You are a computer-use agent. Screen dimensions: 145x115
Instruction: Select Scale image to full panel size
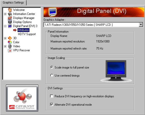coord(52,67)
